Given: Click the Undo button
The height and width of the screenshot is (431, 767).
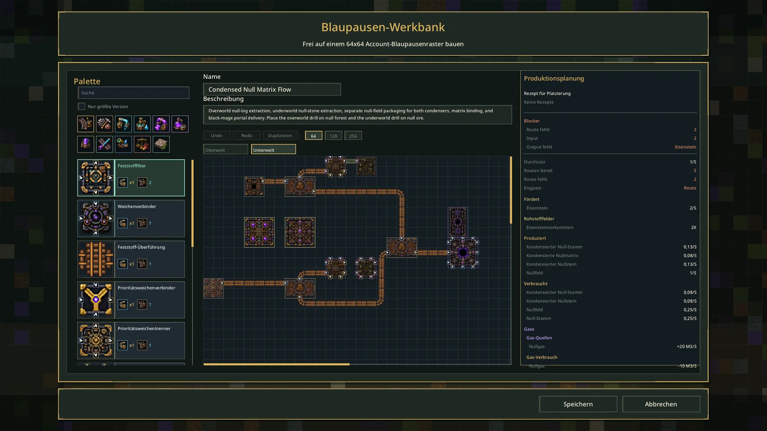Looking at the screenshot, I should pyautogui.click(x=217, y=135).
